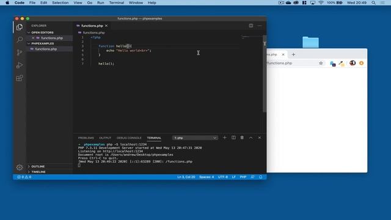This screenshot has height=220, width=391.
Task: Expand the Outline section
Action: (37, 166)
